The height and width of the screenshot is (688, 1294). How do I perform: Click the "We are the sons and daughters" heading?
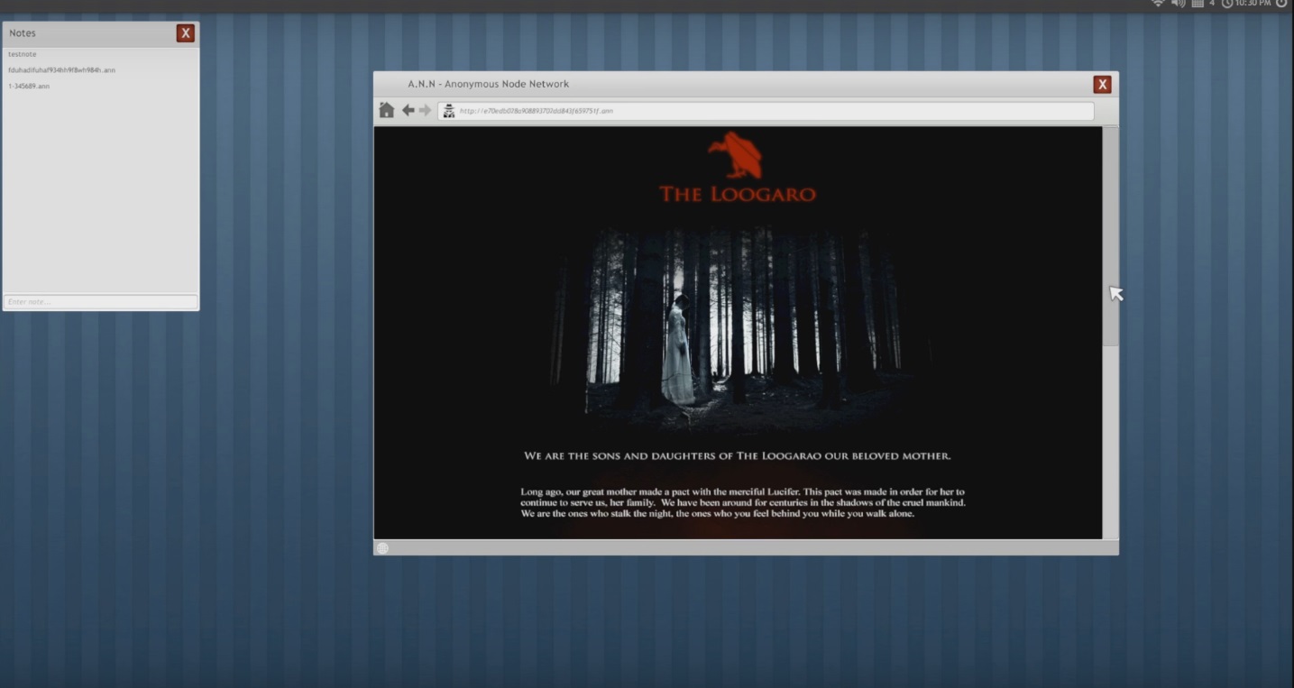tap(738, 456)
